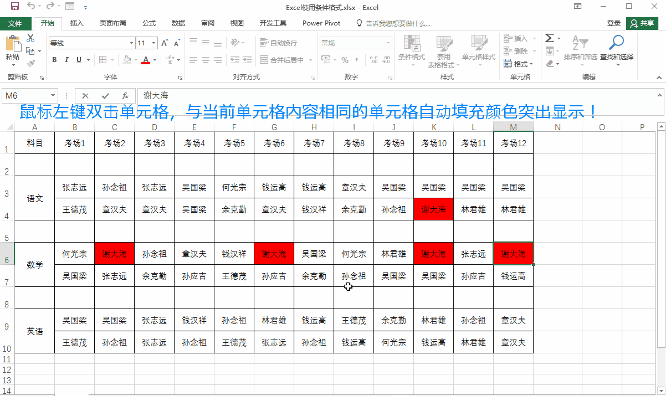666x396 pixels.
Task: Click the insert function fx icon
Action: [x=125, y=95]
